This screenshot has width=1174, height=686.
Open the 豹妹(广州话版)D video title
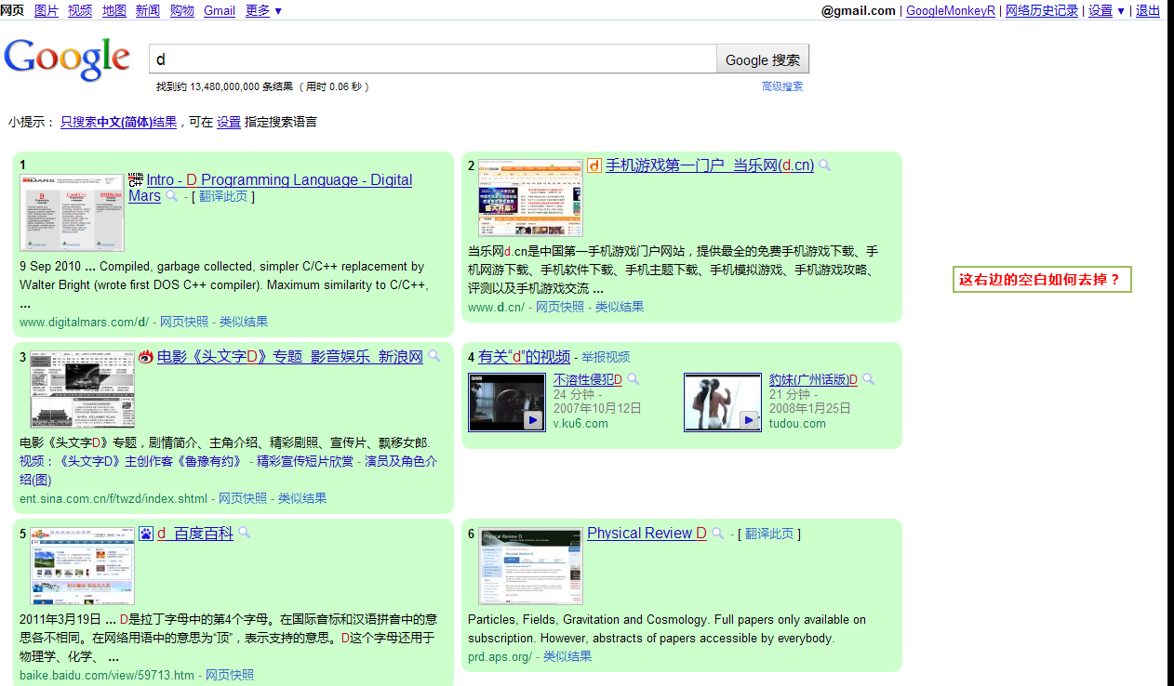pyautogui.click(x=813, y=379)
